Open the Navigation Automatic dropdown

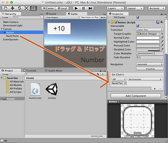click(150, 64)
